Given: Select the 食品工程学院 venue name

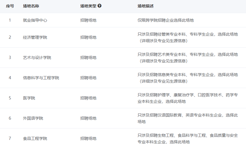Looking at the screenshot, I should click(x=35, y=138).
